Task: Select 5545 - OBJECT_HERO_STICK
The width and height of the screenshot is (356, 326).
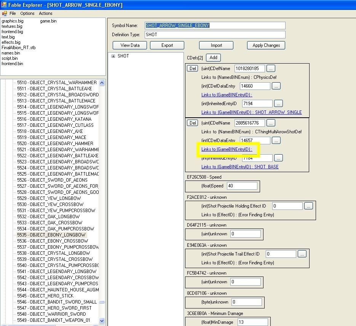Action: [45, 296]
